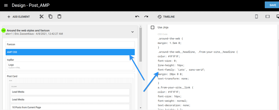This screenshot has width=279, height=110.
Task: Click the text-transform: none; line
Action: coord(173,79)
